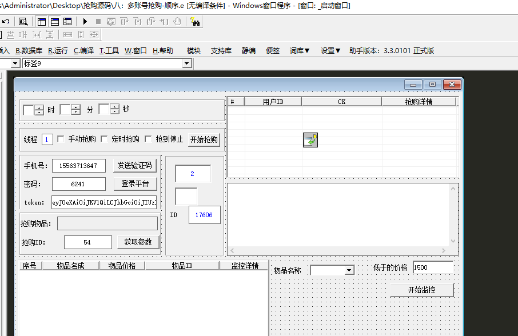Enable the 抢到停止 checkbox
Screen dimensions: 518x336
coord(148,139)
